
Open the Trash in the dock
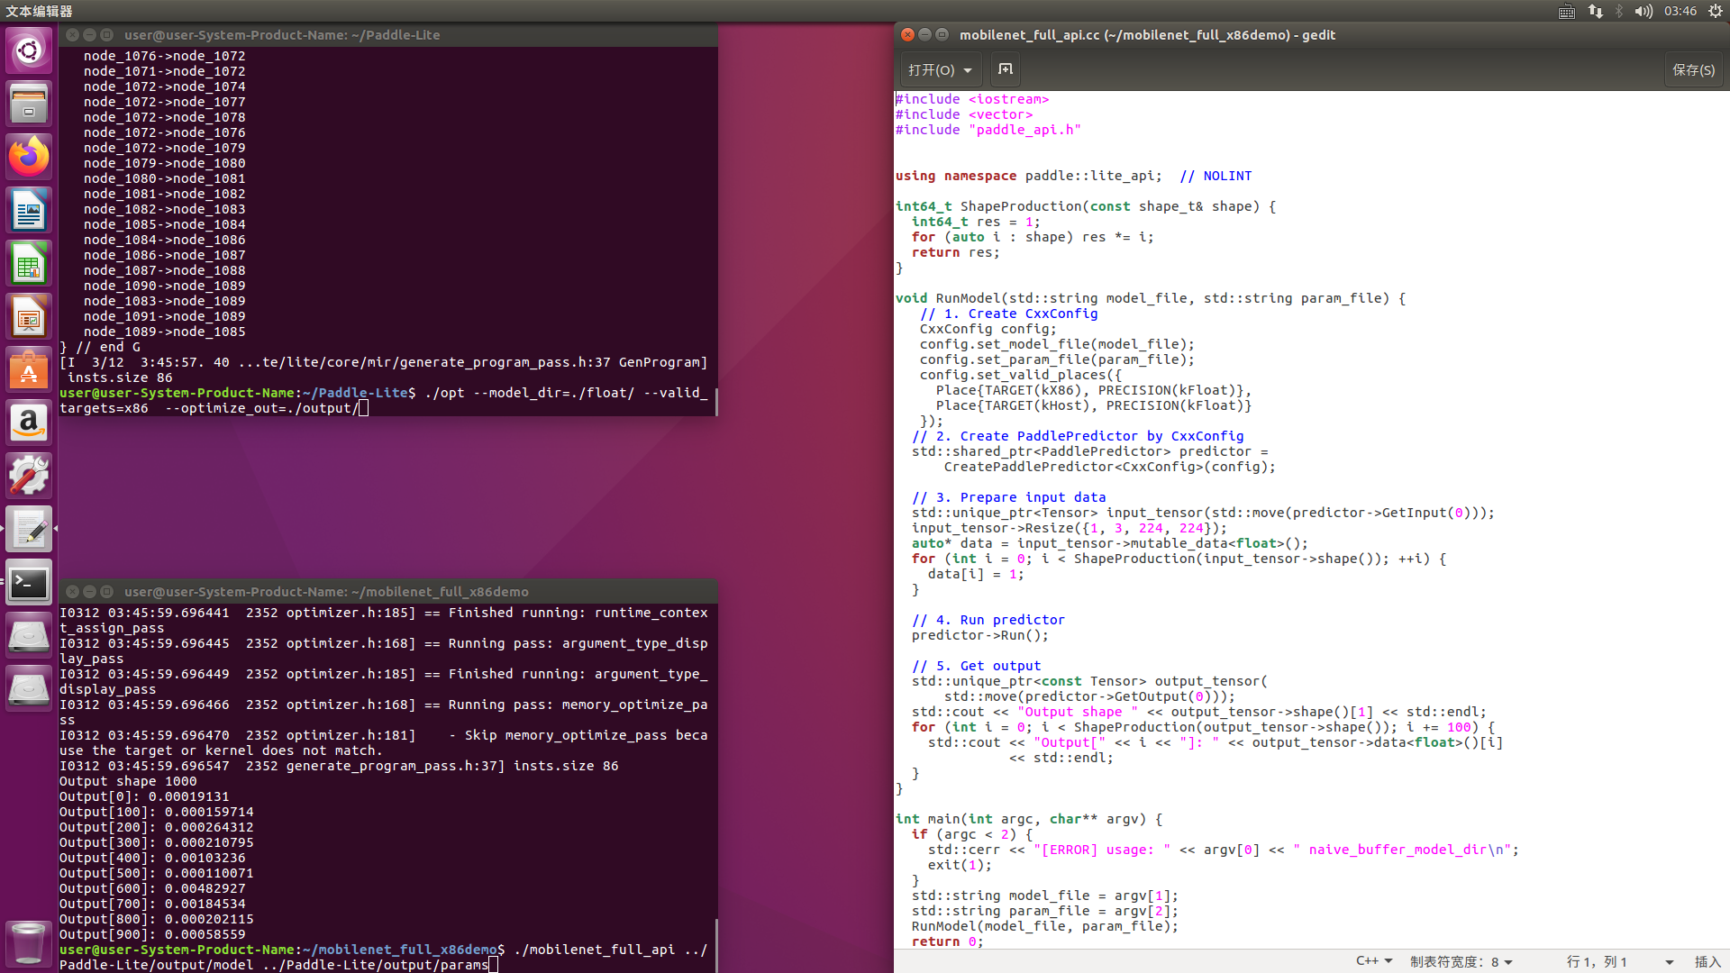[29, 943]
